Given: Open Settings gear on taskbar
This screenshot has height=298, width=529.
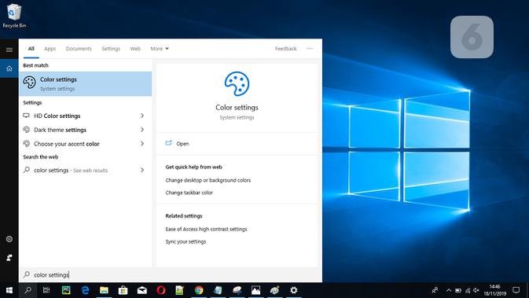Looking at the screenshot, I should click(x=294, y=290).
